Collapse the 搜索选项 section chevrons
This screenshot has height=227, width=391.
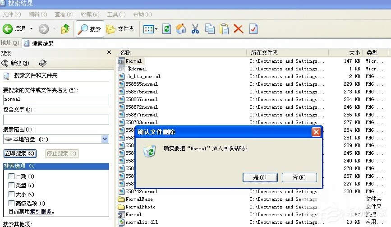click(x=32, y=166)
